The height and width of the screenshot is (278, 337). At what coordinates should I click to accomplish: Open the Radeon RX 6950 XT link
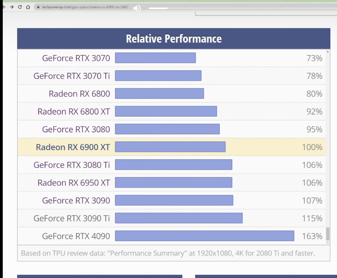pyautogui.click(x=74, y=182)
